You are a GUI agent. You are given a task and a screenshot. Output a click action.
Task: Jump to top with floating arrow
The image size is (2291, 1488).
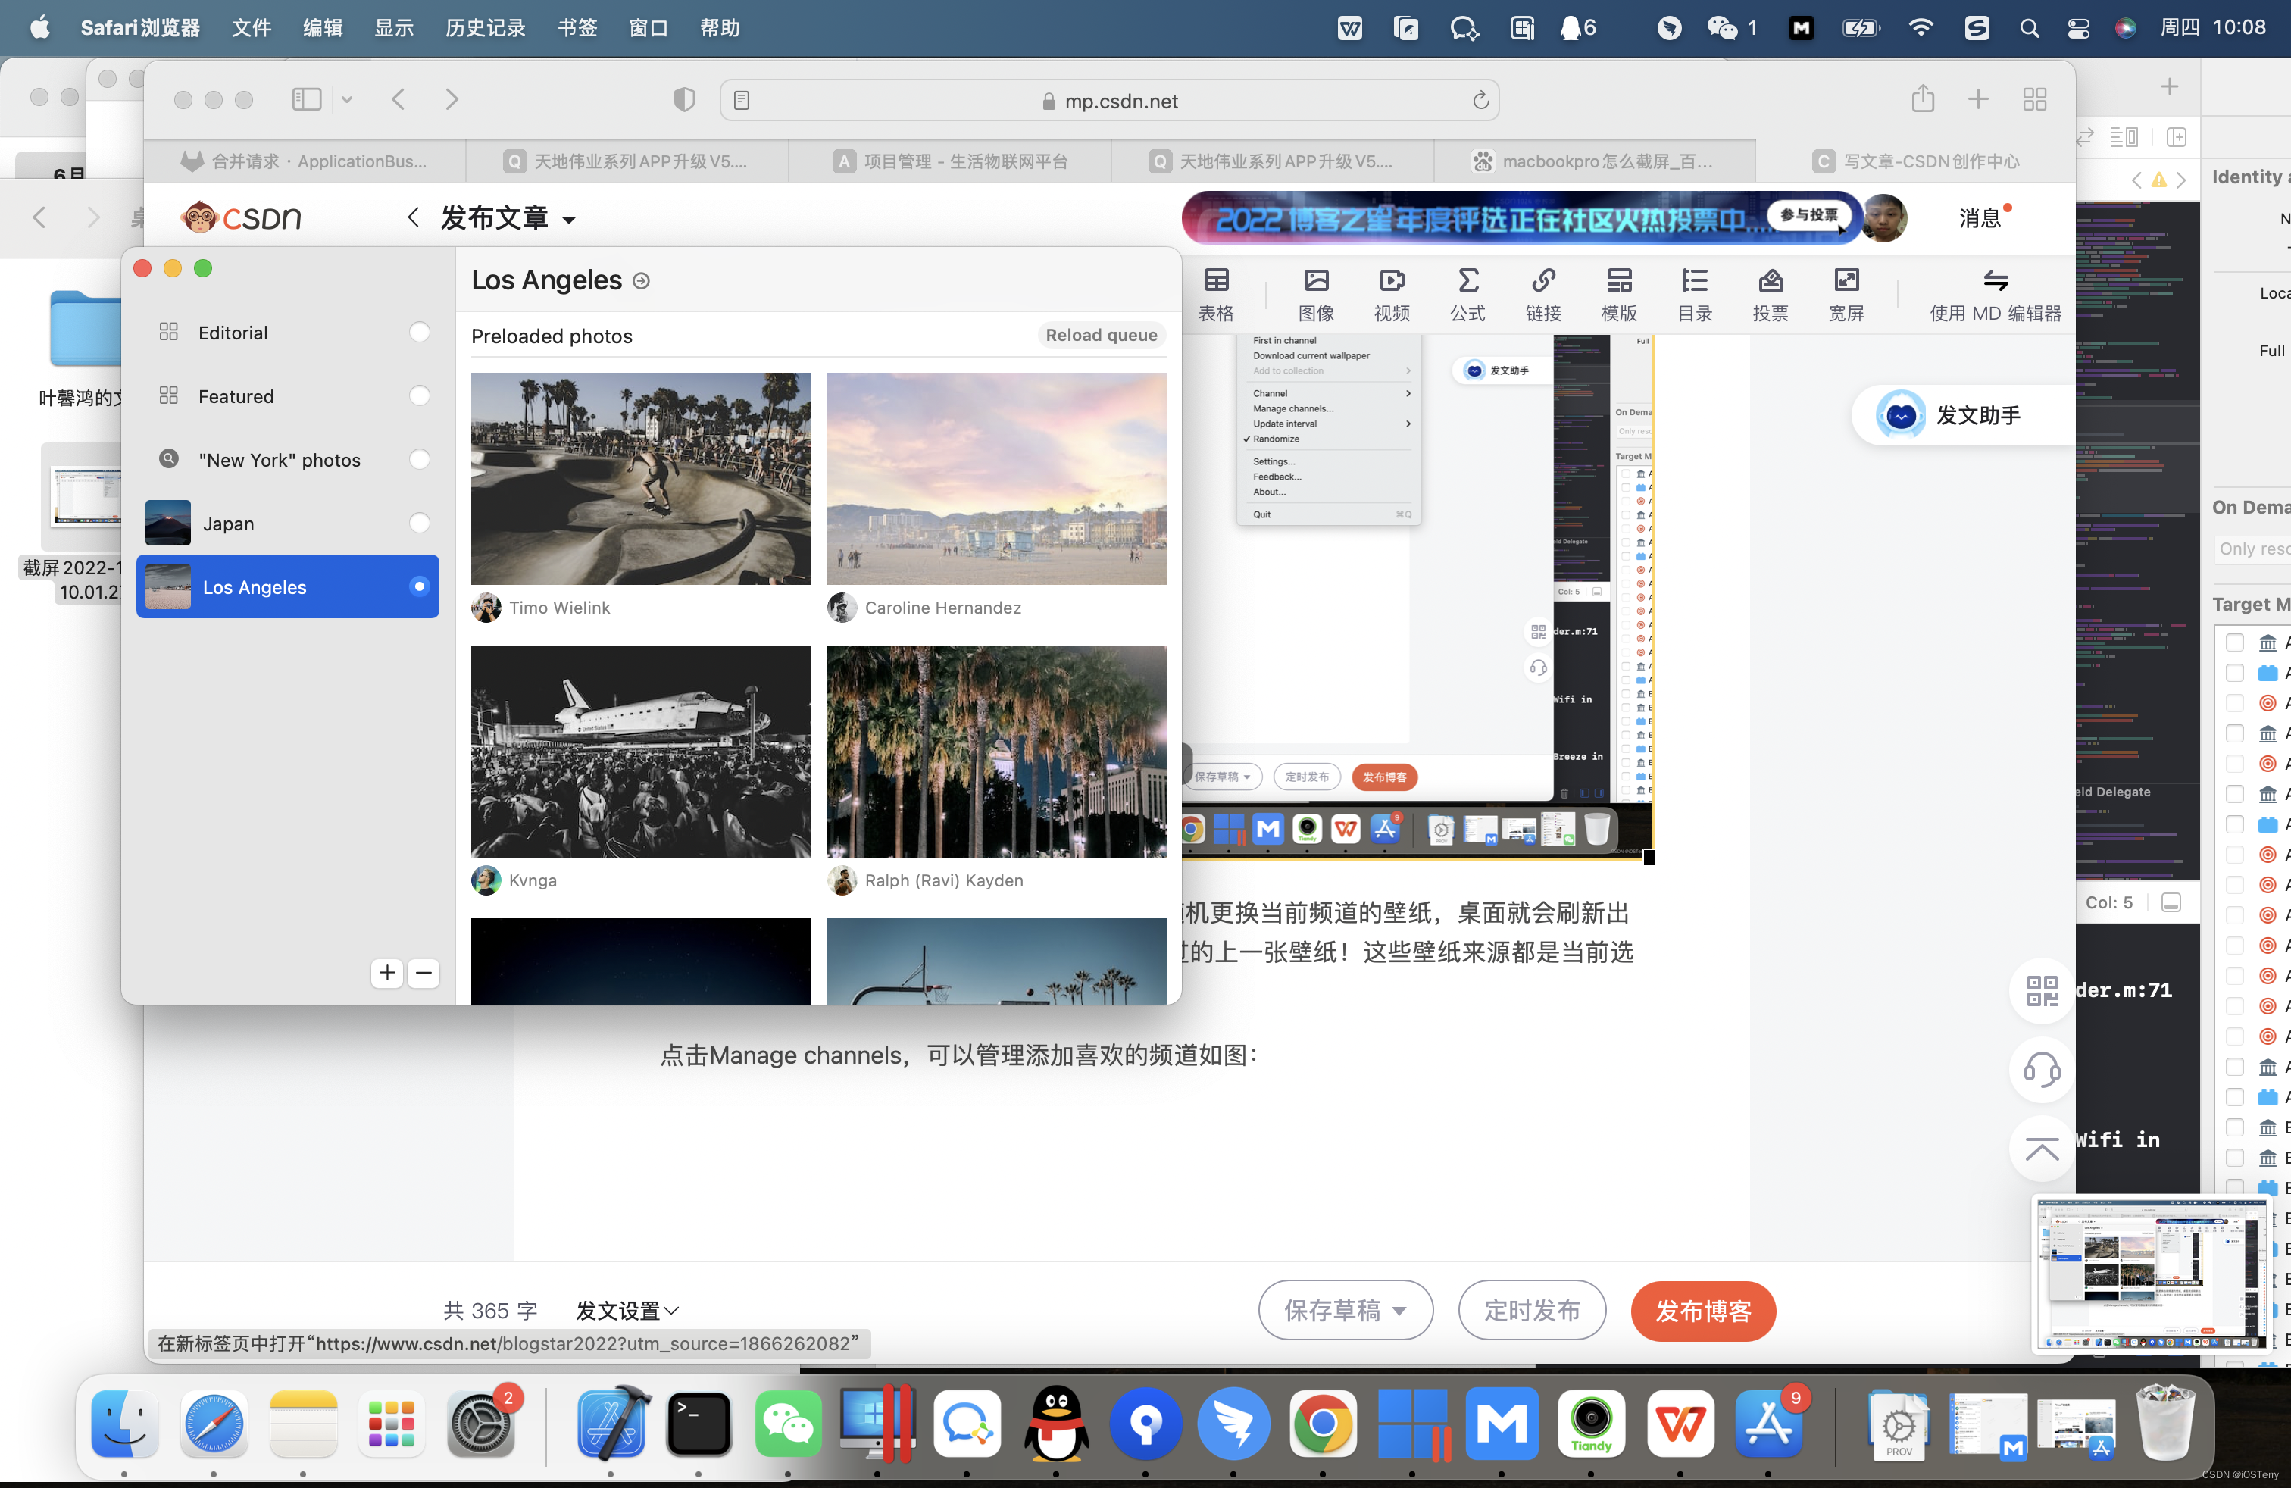click(2041, 1149)
